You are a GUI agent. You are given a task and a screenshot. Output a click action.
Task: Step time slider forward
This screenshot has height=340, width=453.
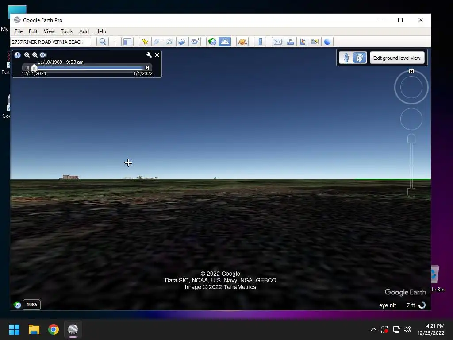pyautogui.click(x=147, y=68)
